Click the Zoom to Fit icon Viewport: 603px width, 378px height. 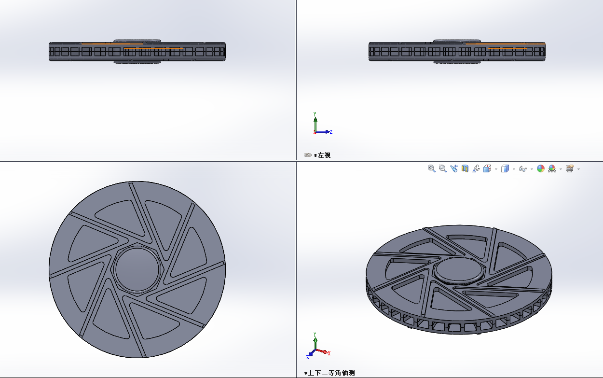pyautogui.click(x=432, y=168)
